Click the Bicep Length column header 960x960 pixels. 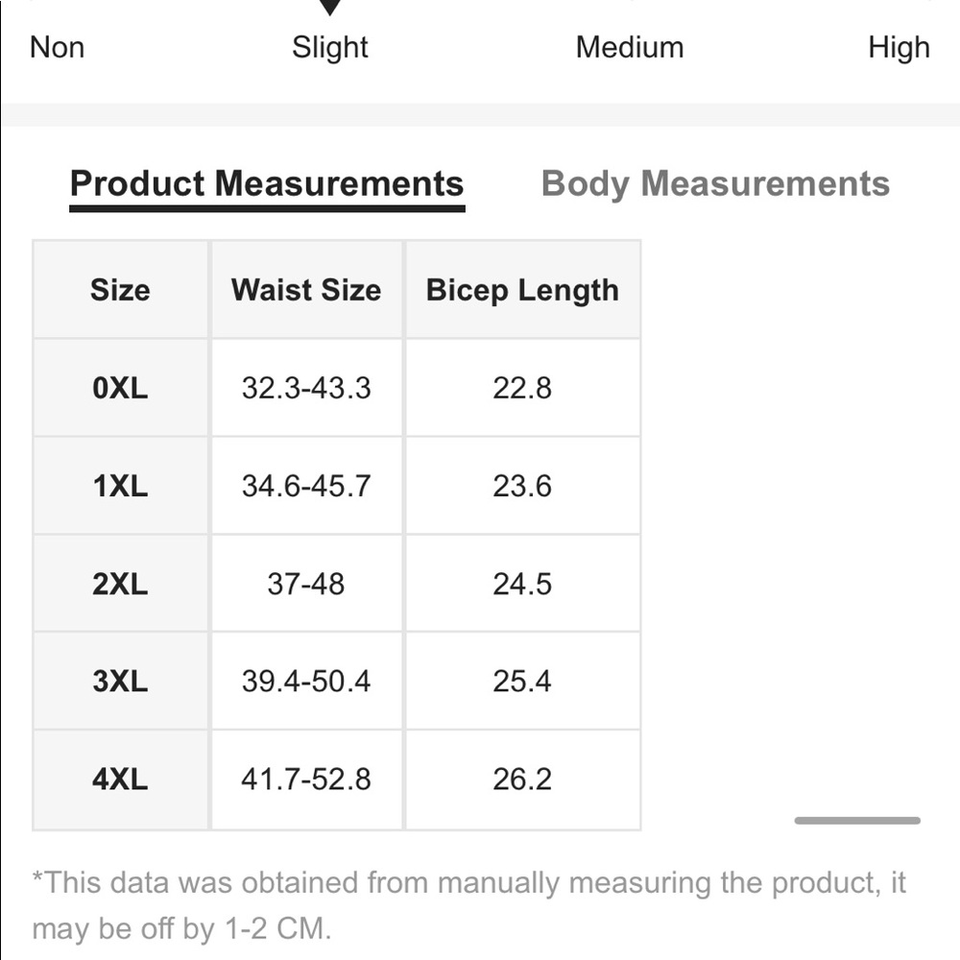pyautogui.click(x=522, y=290)
